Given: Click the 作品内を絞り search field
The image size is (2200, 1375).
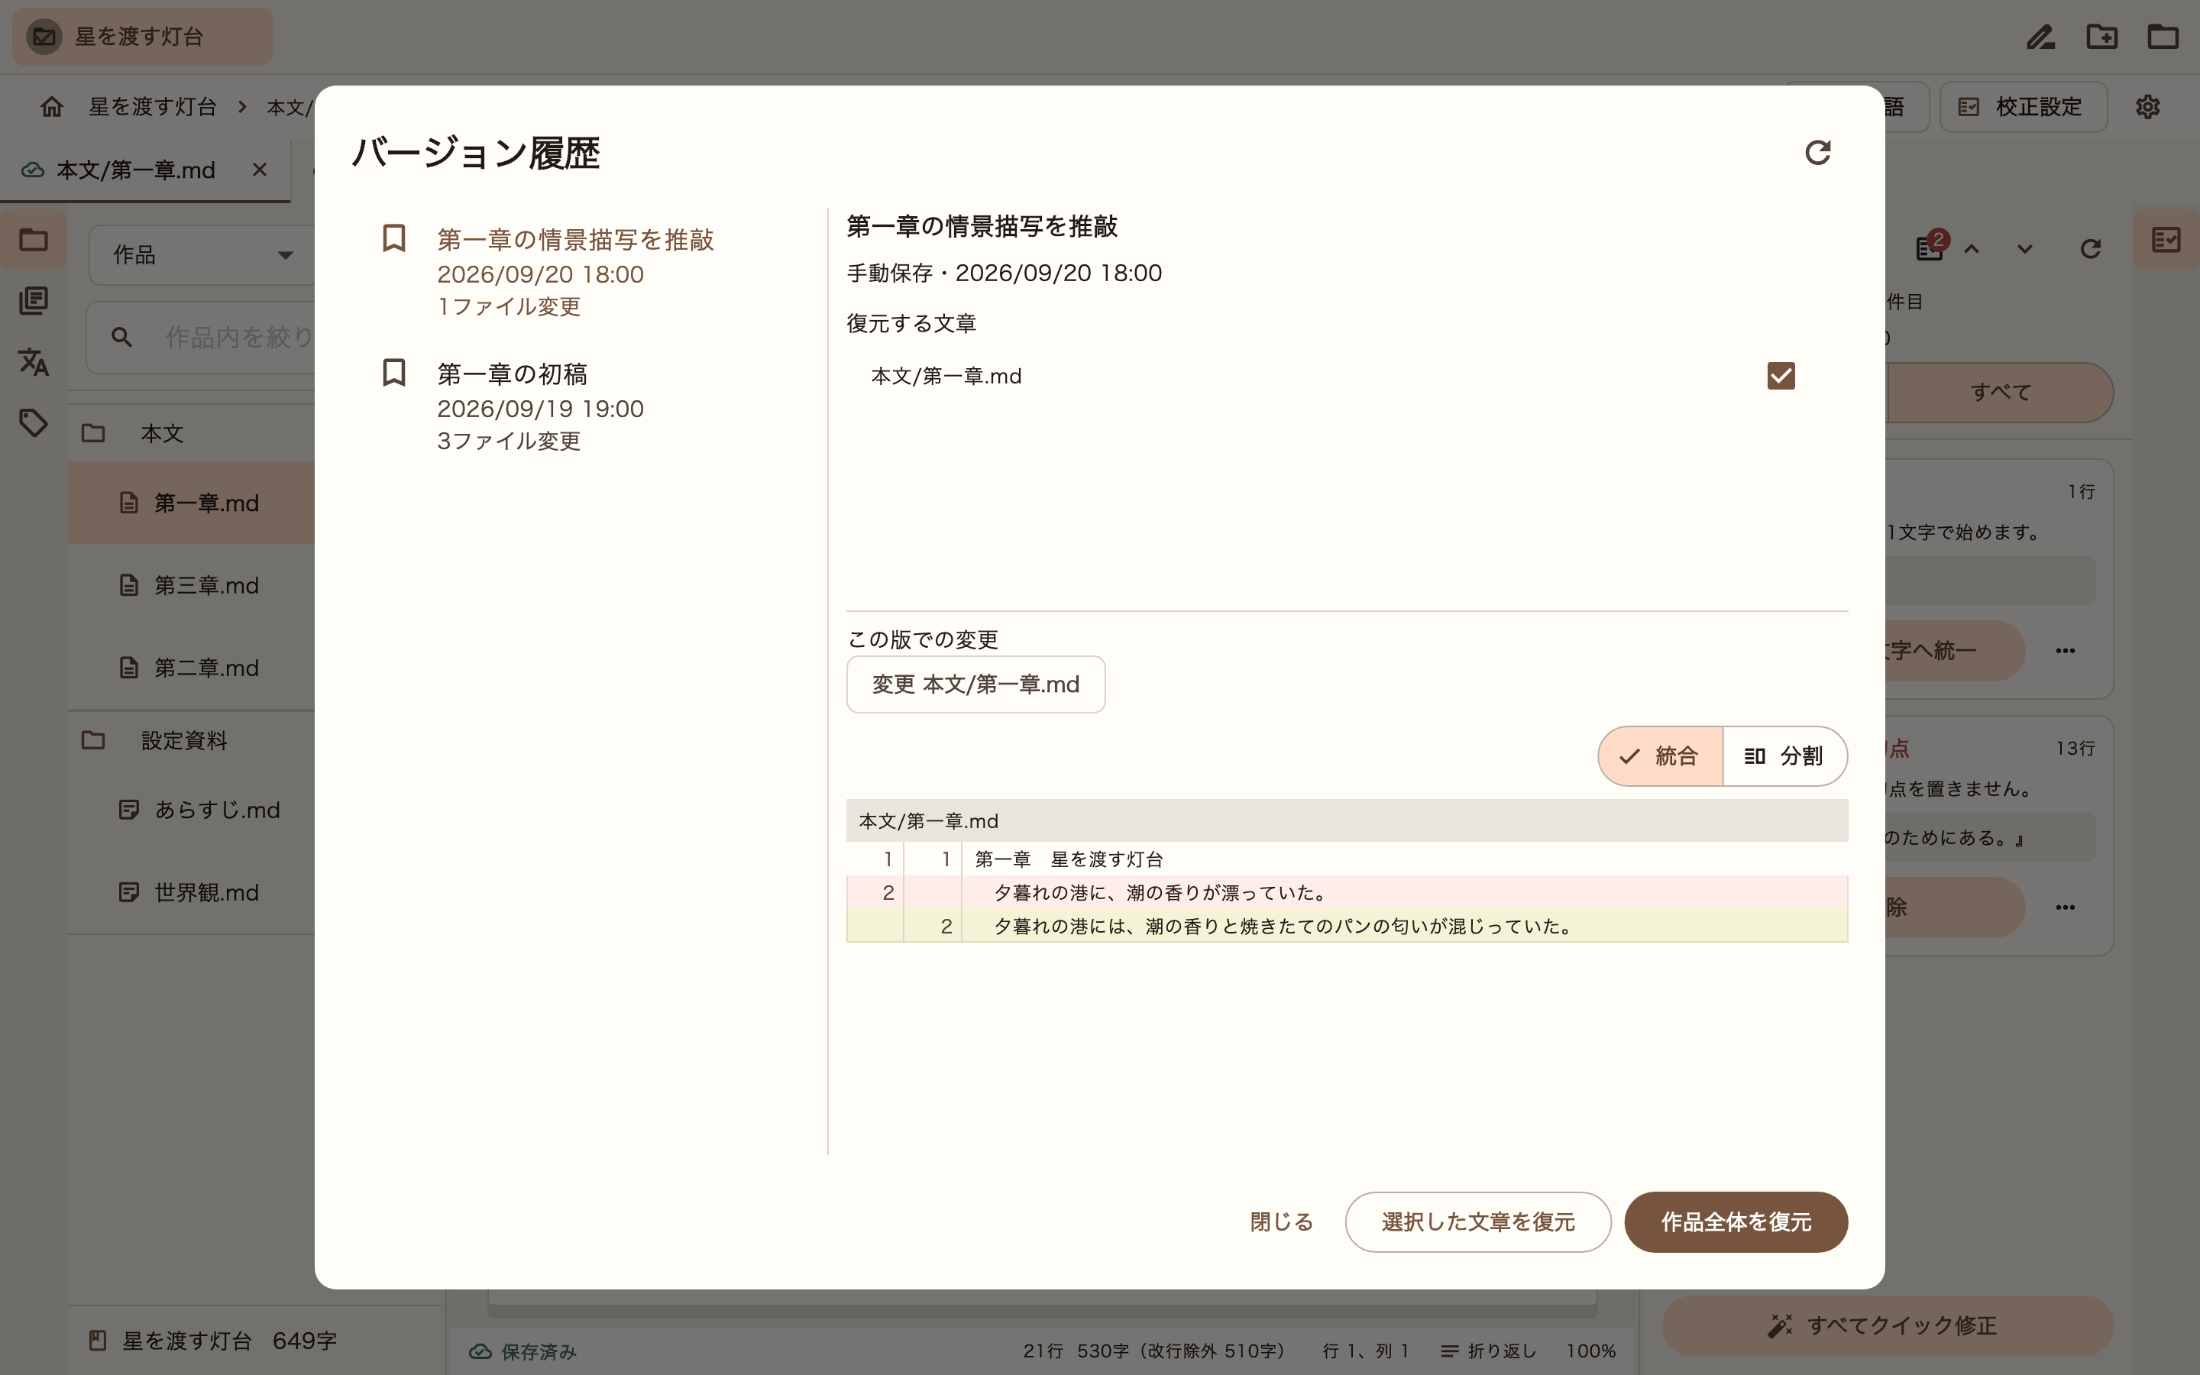Looking at the screenshot, I should [x=202, y=338].
